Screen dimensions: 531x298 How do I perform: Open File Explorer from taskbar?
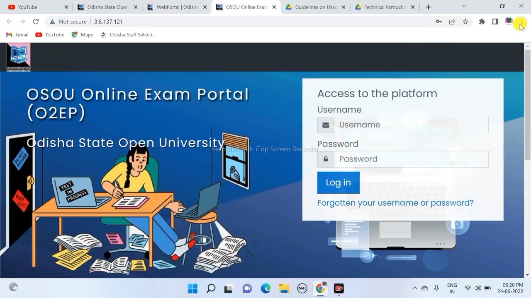284,288
